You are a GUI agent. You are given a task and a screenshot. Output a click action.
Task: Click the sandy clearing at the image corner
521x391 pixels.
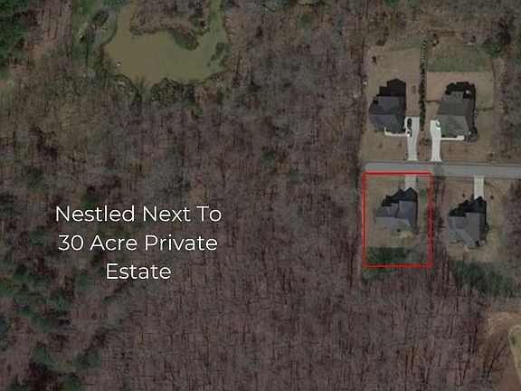click(x=506, y=346)
